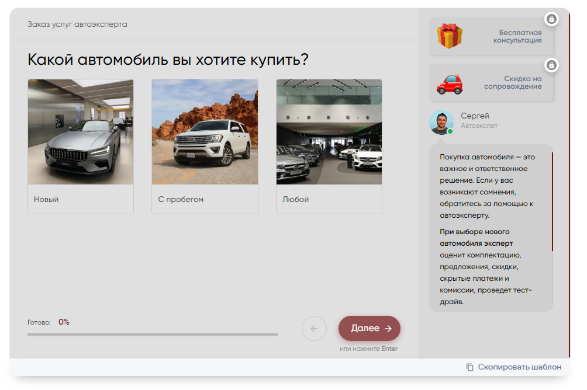Choose the С пробегом option label
The height and width of the screenshot is (390, 587).
pyautogui.click(x=181, y=200)
